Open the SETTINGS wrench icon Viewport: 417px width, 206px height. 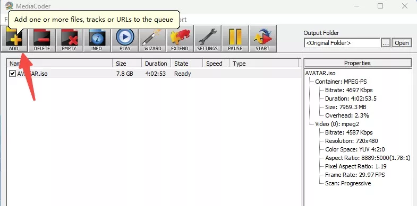207,39
